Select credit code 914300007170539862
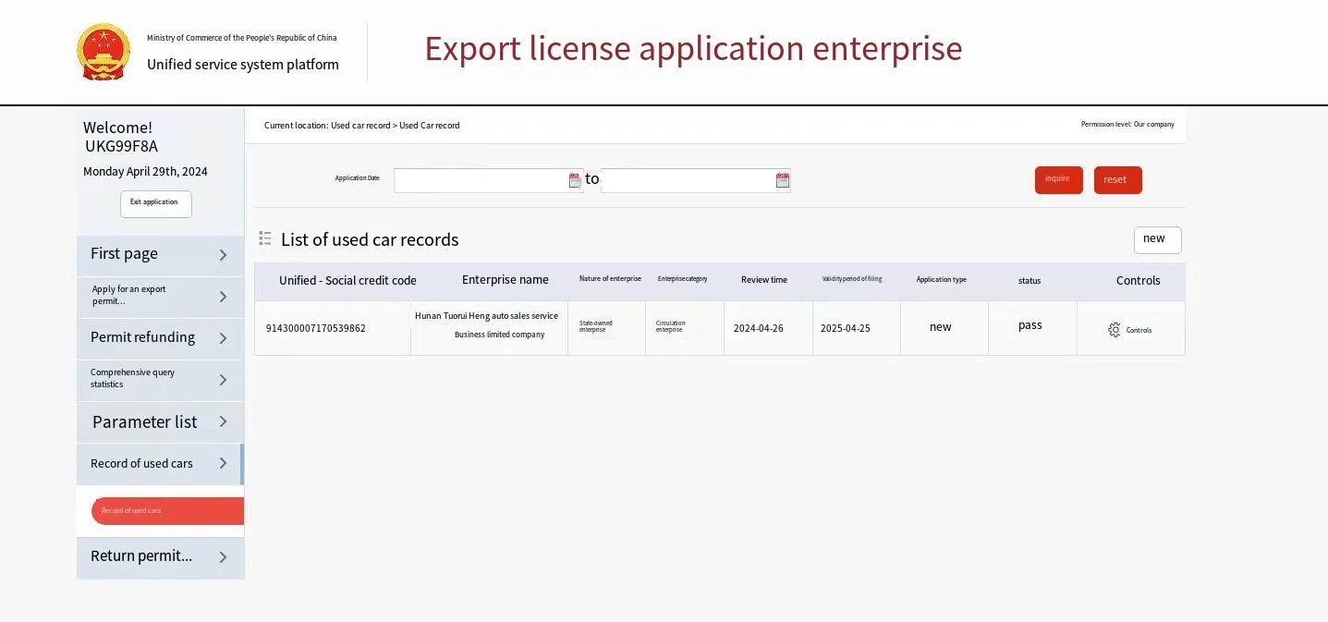 tap(316, 328)
